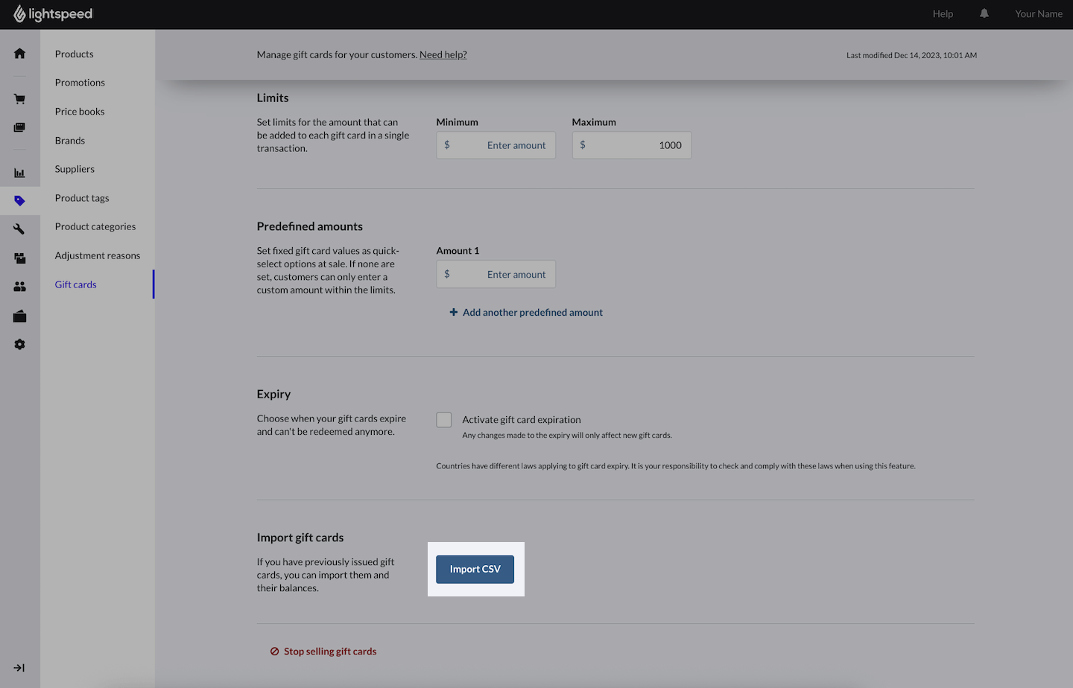Enable Activate gift card expiration
This screenshot has width=1073, height=688.
(x=443, y=419)
